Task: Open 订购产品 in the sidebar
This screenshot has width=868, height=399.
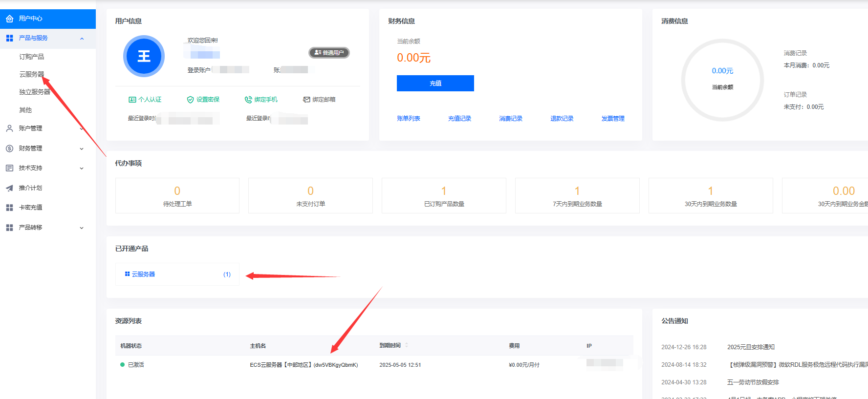Action: click(x=31, y=57)
